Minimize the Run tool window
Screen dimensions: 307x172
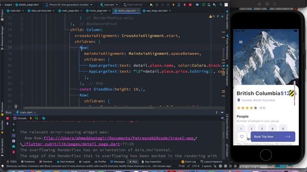(x=222, y=112)
